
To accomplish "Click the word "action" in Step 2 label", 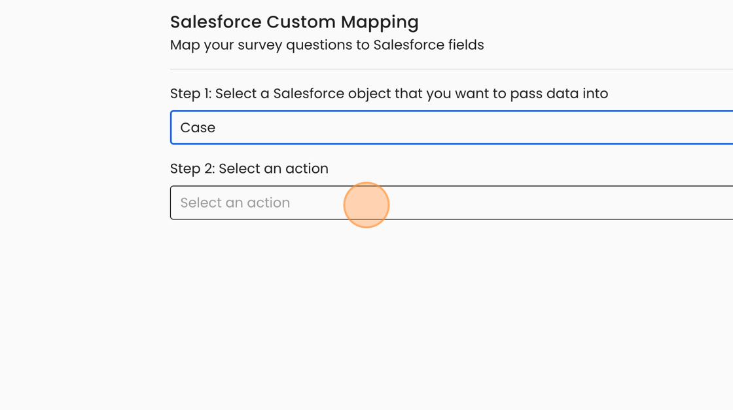I will pyautogui.click(x=306, y=168).
